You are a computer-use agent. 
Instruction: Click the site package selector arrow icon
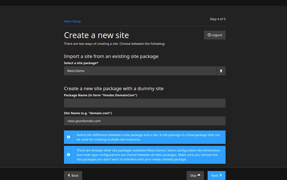221,71
